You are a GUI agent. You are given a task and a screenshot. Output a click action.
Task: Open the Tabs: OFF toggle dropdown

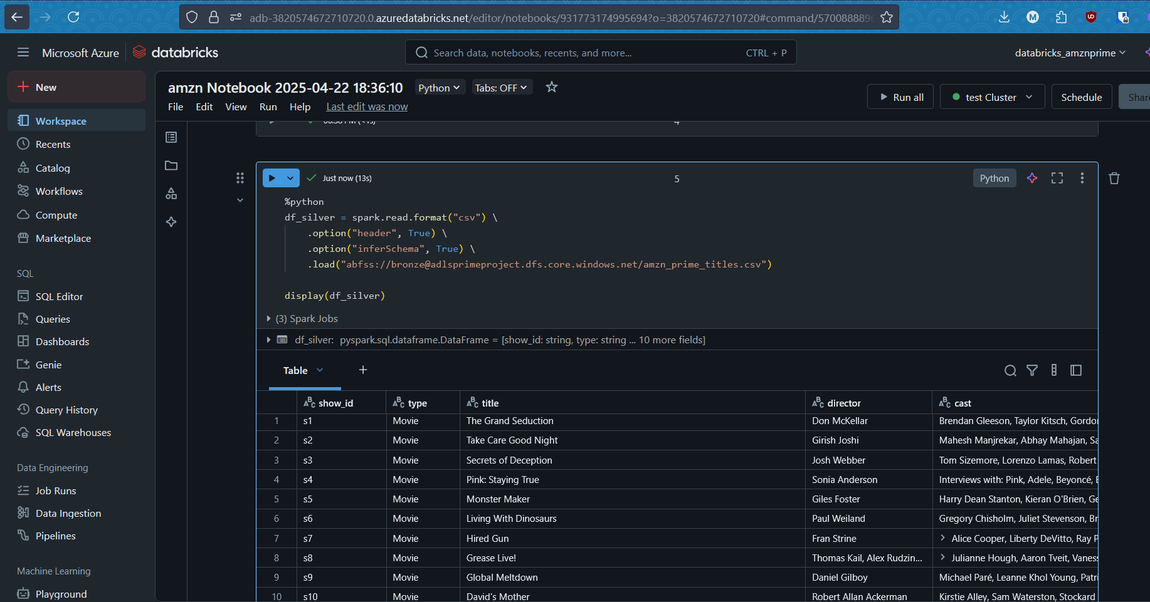[502, 87]
